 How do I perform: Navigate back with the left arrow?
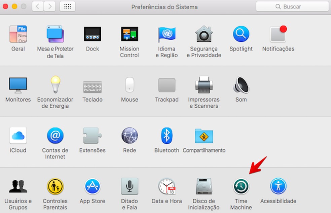pos(37,6)
